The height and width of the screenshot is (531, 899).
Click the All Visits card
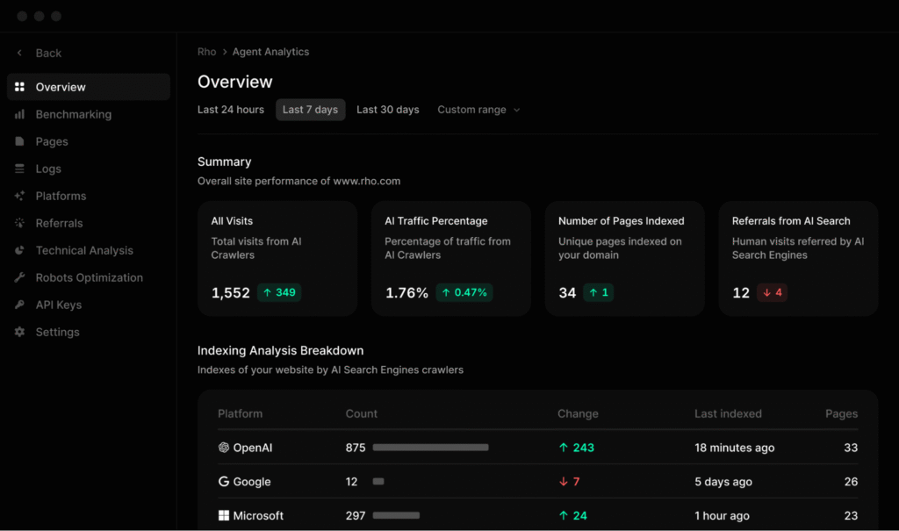click(x=277, y=258)
